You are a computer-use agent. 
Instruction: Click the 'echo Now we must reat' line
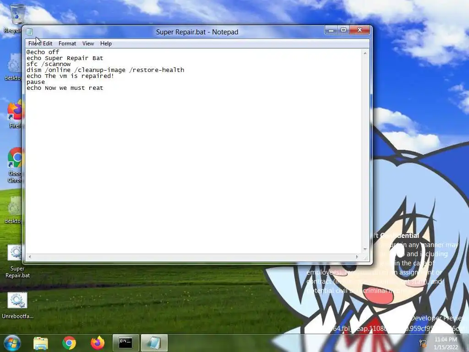[65, 88]
